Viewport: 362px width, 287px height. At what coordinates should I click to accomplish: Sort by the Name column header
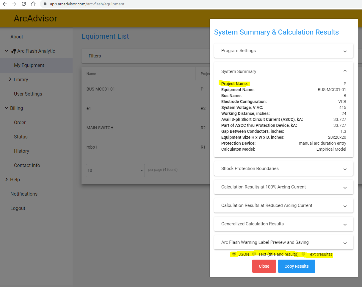pos(91,74)
